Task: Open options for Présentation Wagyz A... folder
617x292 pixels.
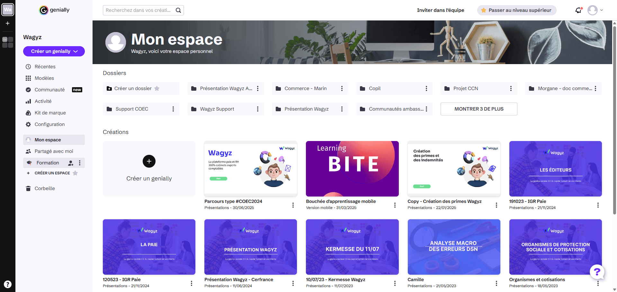Action: pyautogui.click(x=258, y=88)
